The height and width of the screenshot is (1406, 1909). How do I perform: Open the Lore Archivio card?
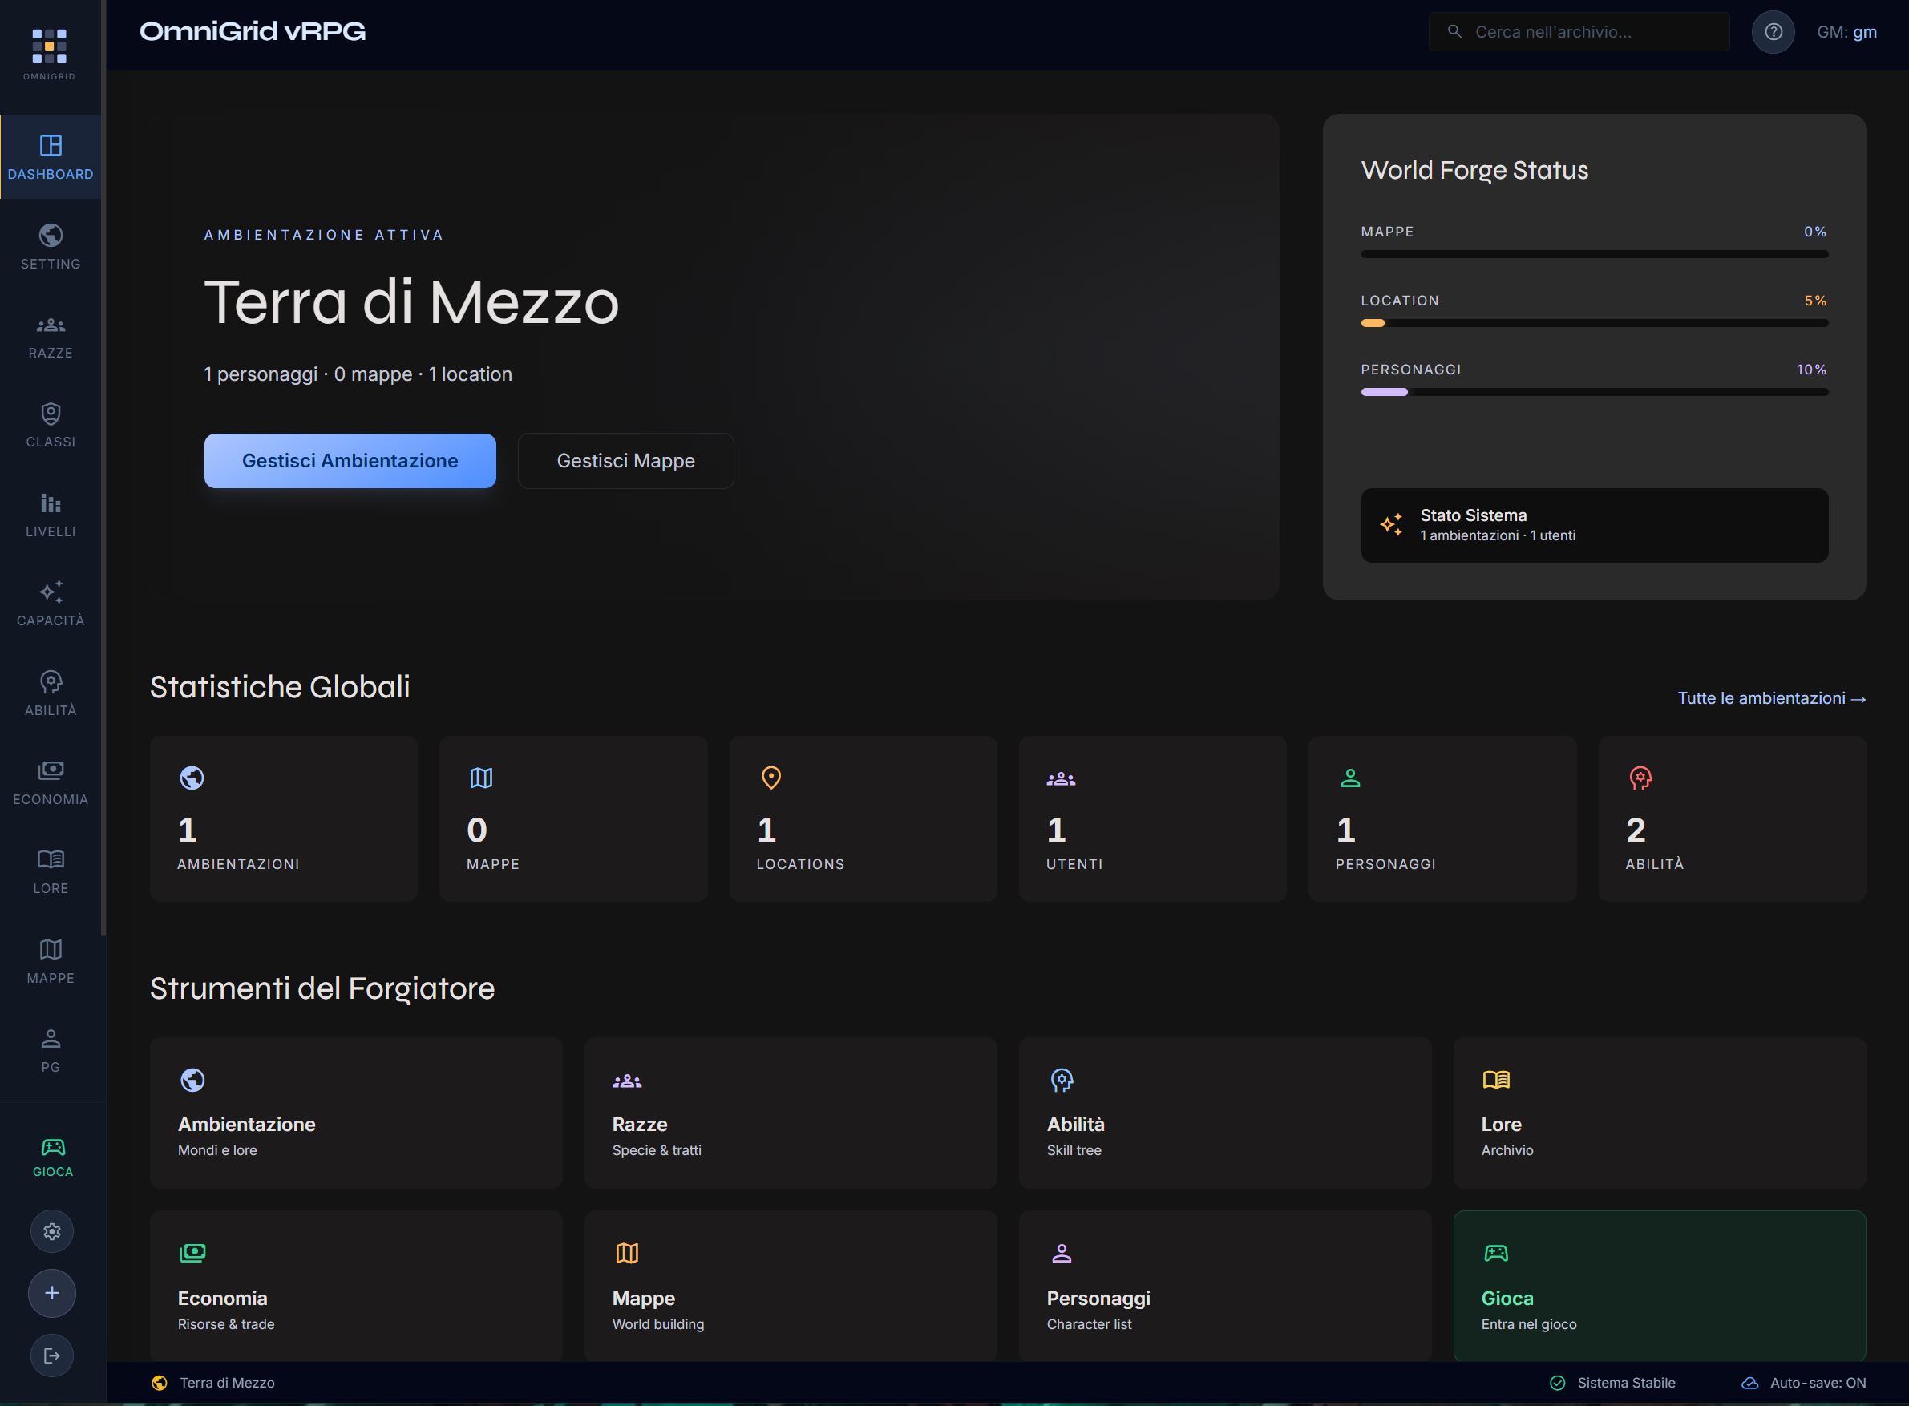pyautogui.click(x=1660, y=1113)
